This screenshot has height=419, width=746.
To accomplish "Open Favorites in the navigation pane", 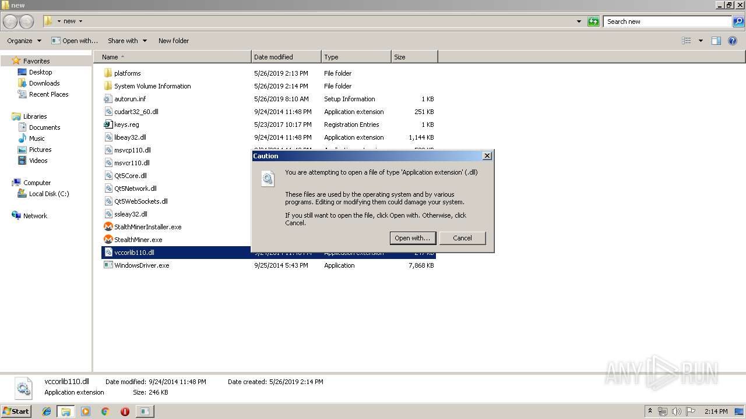I will (x=36, y=61).
